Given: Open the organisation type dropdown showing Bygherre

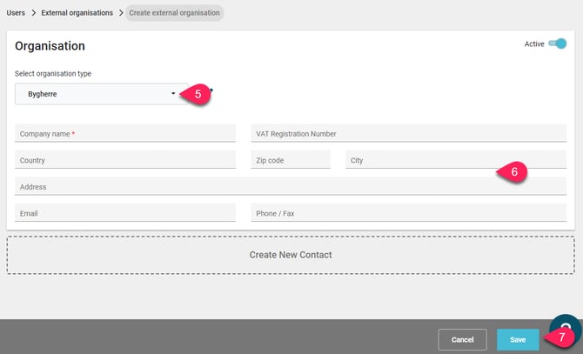Looking at the screenshot, I should (x=101, y=94).
